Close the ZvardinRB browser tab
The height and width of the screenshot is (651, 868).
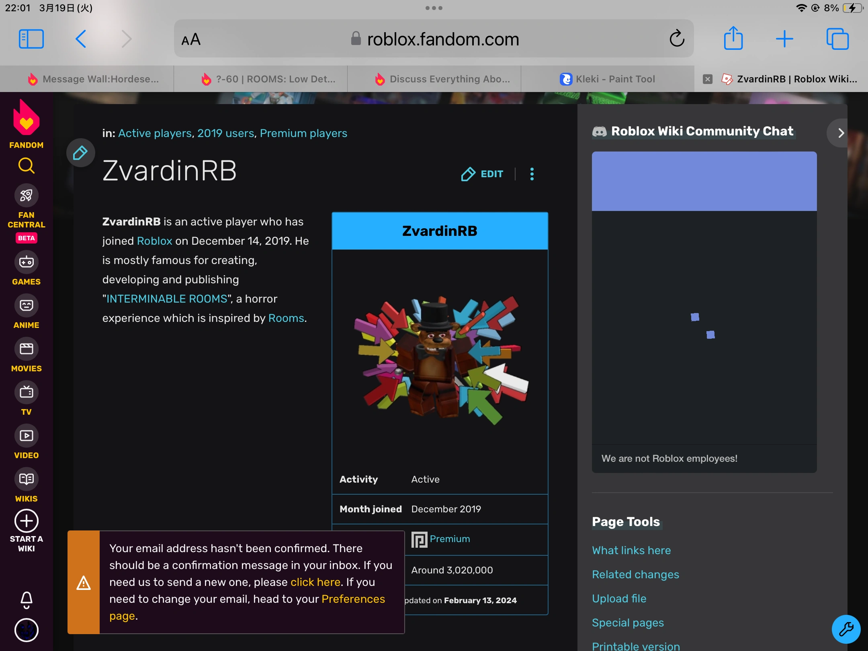point(708,79)
